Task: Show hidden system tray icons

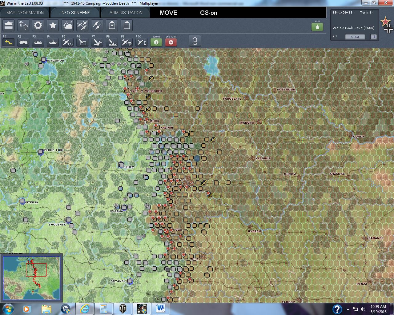Action: coord(348,309)
